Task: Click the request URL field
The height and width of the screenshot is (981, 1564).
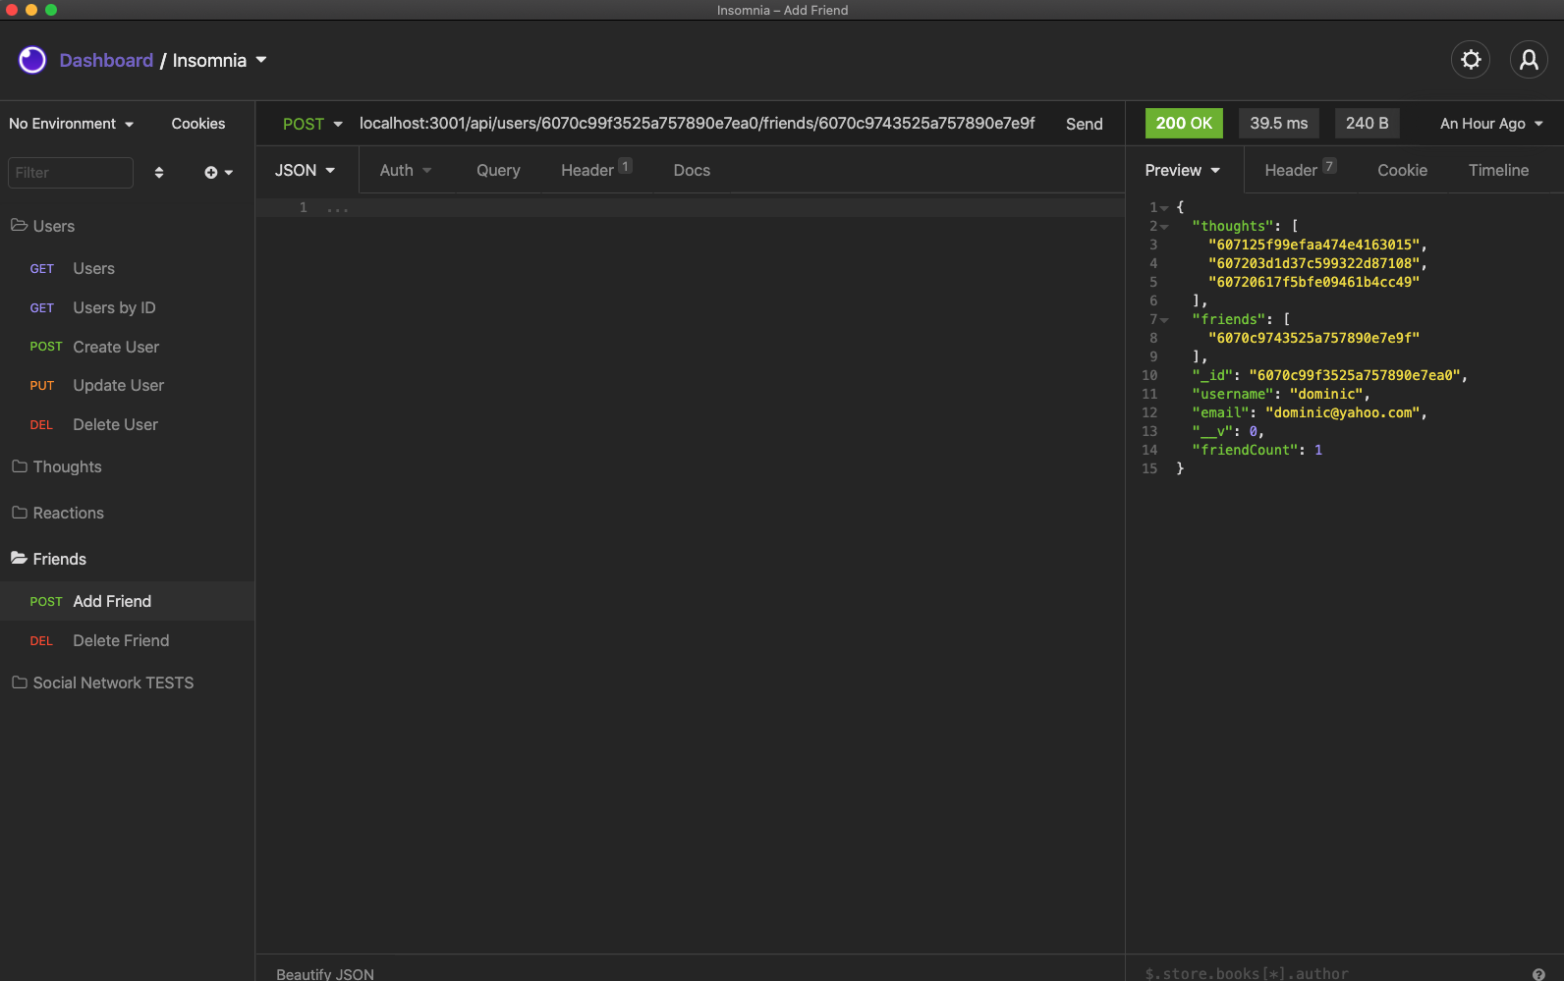Action: coord(698,124)
